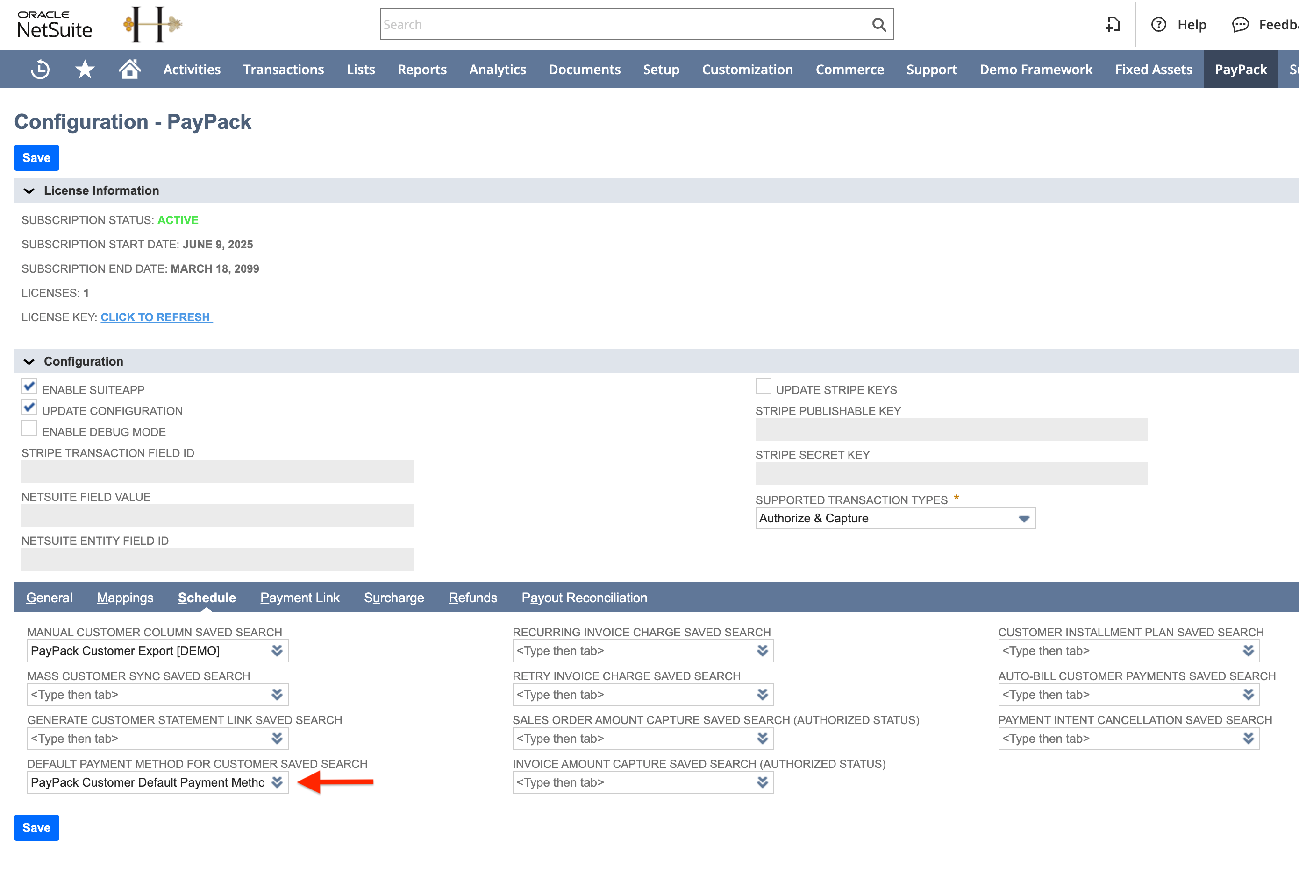Click the search magnifying glass icon
This screenshot has width=1299, height=873.
tap(879, 24)
